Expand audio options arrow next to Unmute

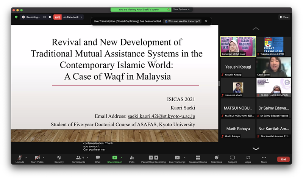[x=26, y=157]
